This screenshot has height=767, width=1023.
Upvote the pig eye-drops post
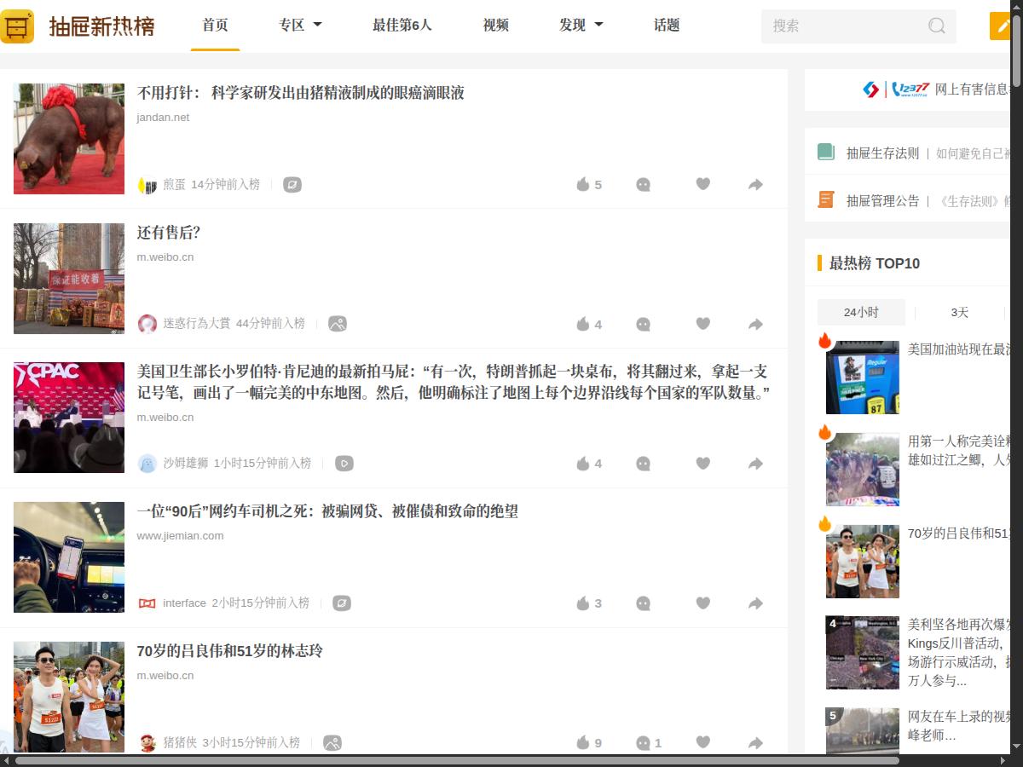pos(584,184)
